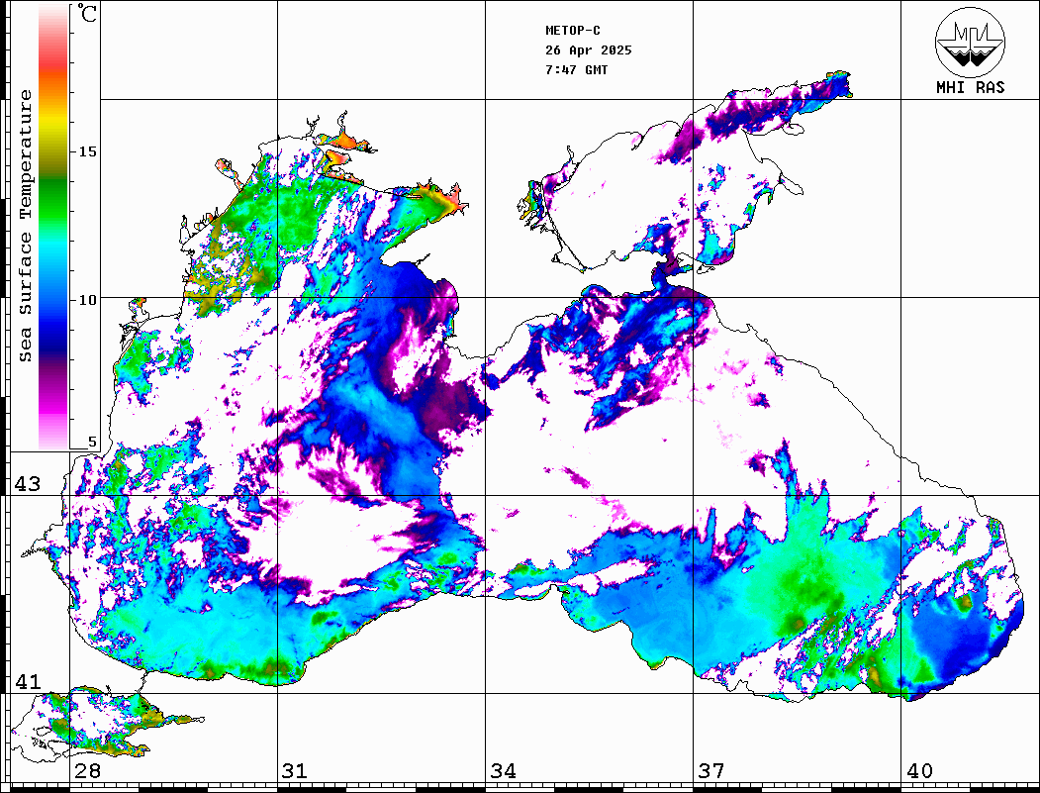Click the date '26 Apr 2025'
Screen dimensions: 1040x793
pos(589,50)
